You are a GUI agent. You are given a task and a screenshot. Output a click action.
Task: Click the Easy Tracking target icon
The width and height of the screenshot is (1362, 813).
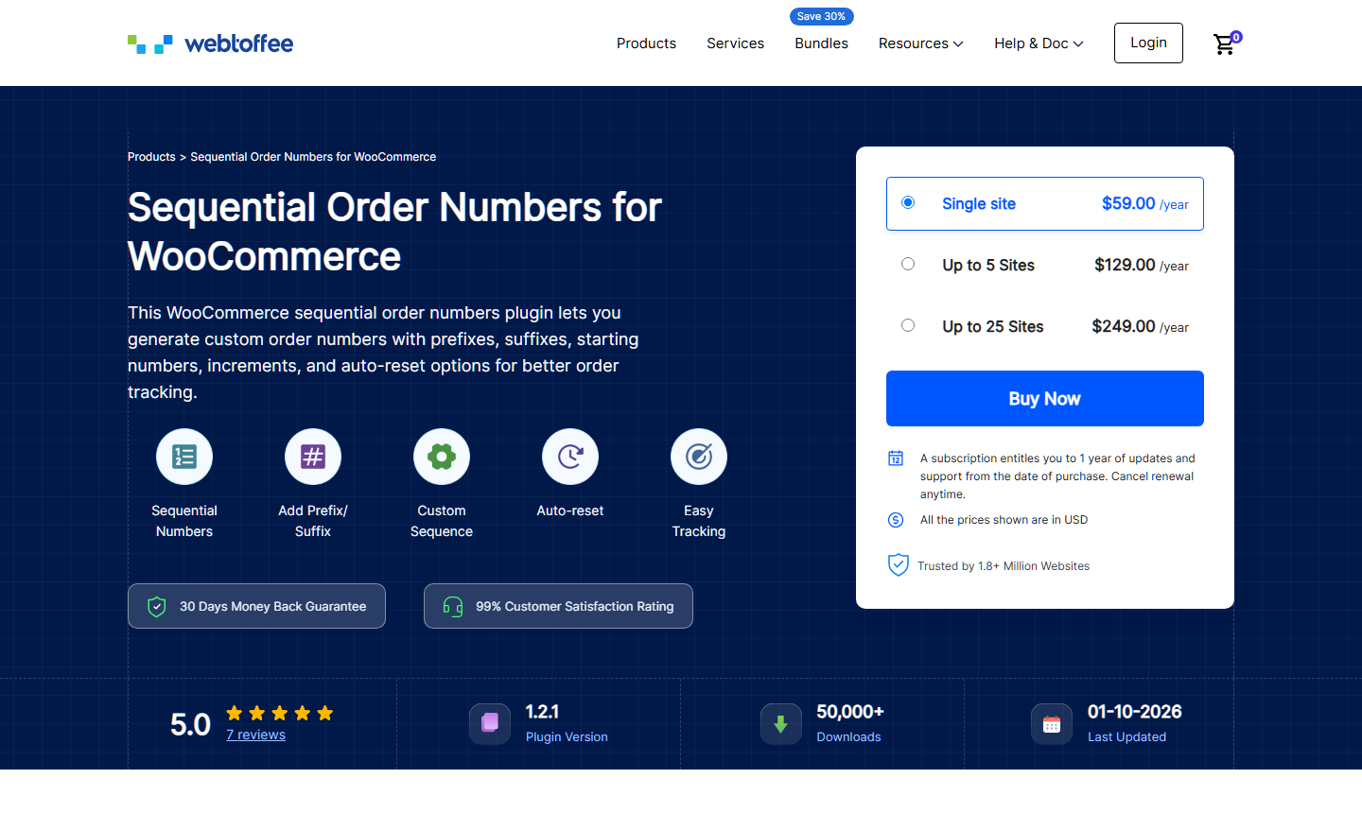(699, 457)
